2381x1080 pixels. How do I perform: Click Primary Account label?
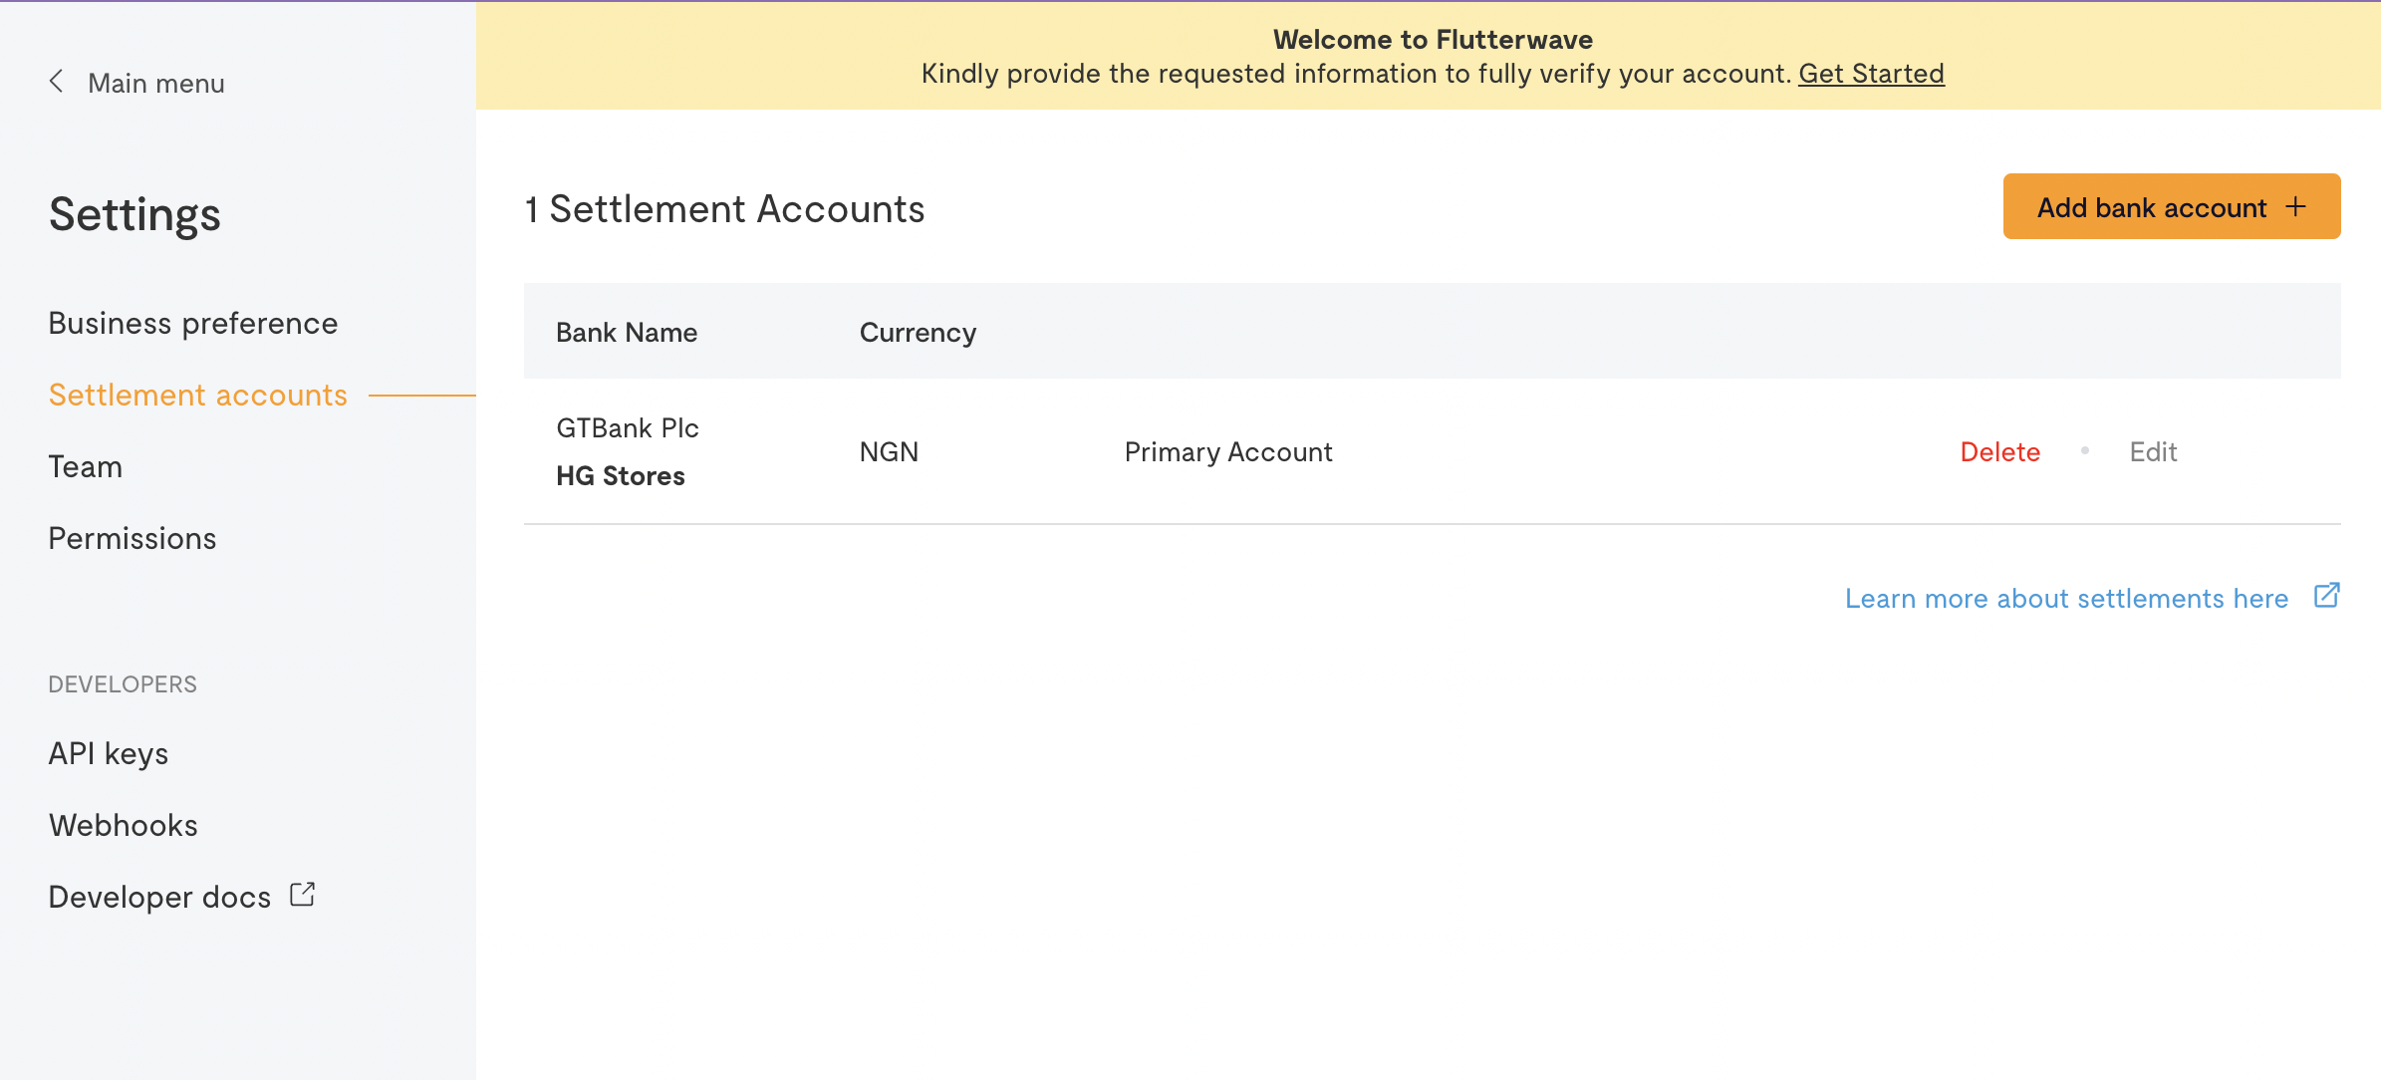click(1228, 451)
